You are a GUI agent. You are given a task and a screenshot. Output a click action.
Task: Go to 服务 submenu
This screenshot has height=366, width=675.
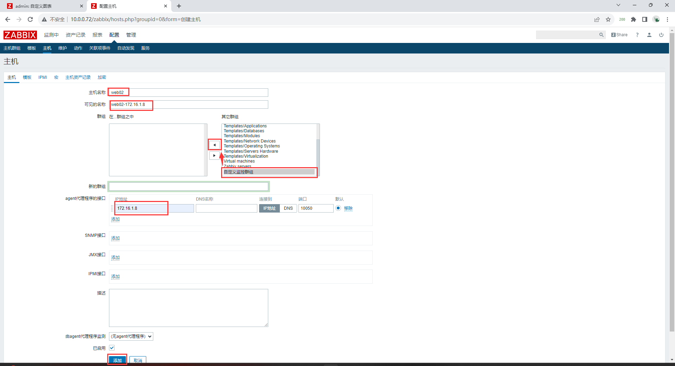point(146,48)
